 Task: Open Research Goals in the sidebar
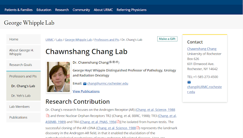21,65
